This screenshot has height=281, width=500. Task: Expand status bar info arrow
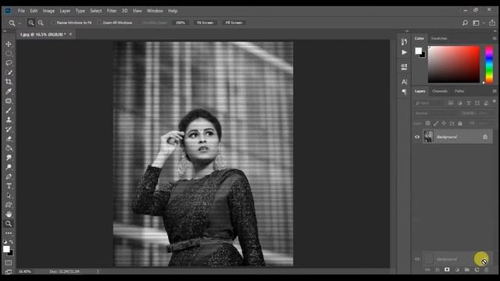point(98,272)
